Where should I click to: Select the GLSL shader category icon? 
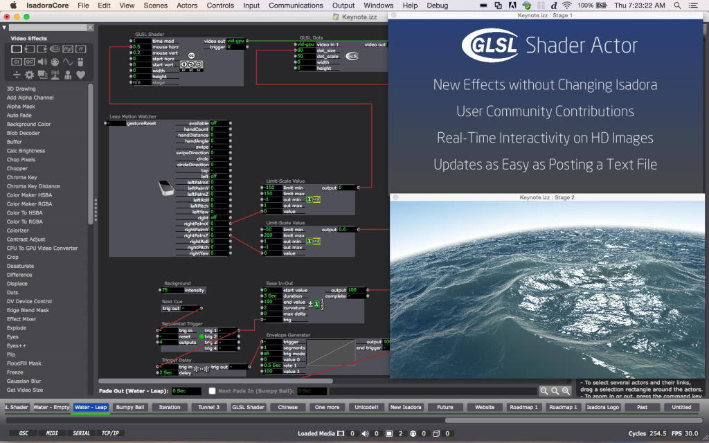point(55,49)
